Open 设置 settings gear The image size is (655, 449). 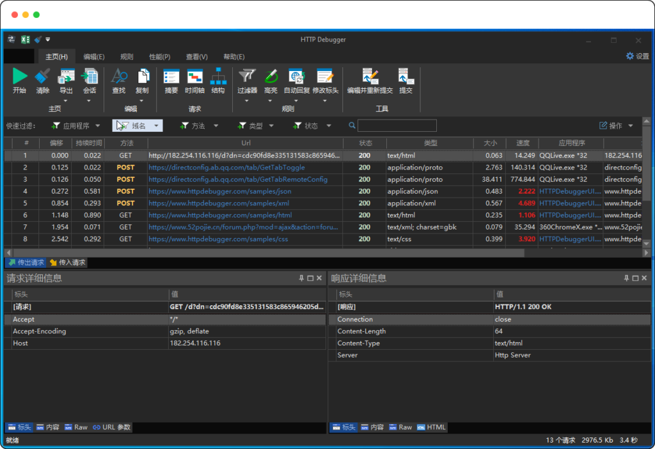point(638,56)
